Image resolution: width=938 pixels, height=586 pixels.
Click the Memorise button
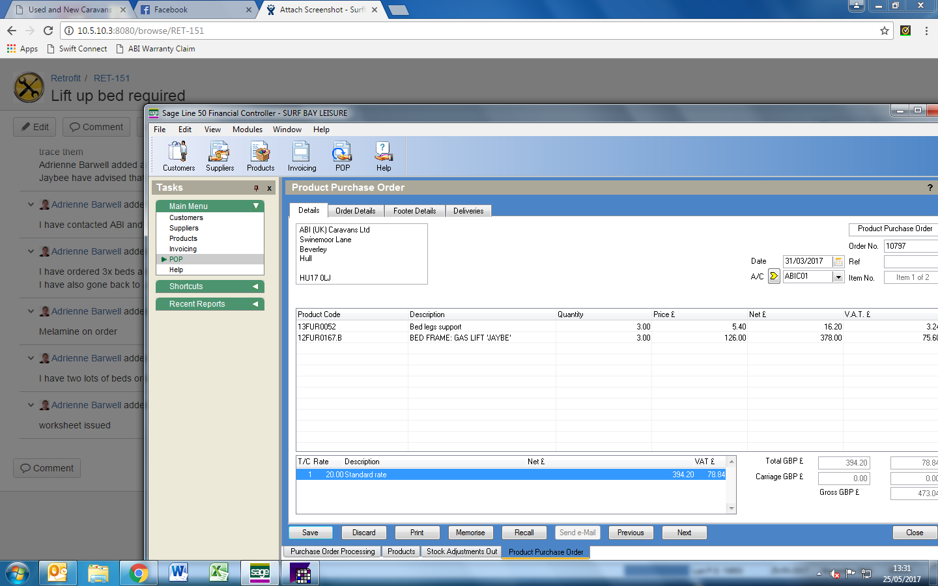coord(470,533)
